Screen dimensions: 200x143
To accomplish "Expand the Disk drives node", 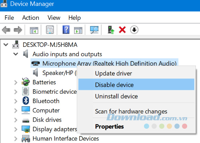I will point(16,120).
